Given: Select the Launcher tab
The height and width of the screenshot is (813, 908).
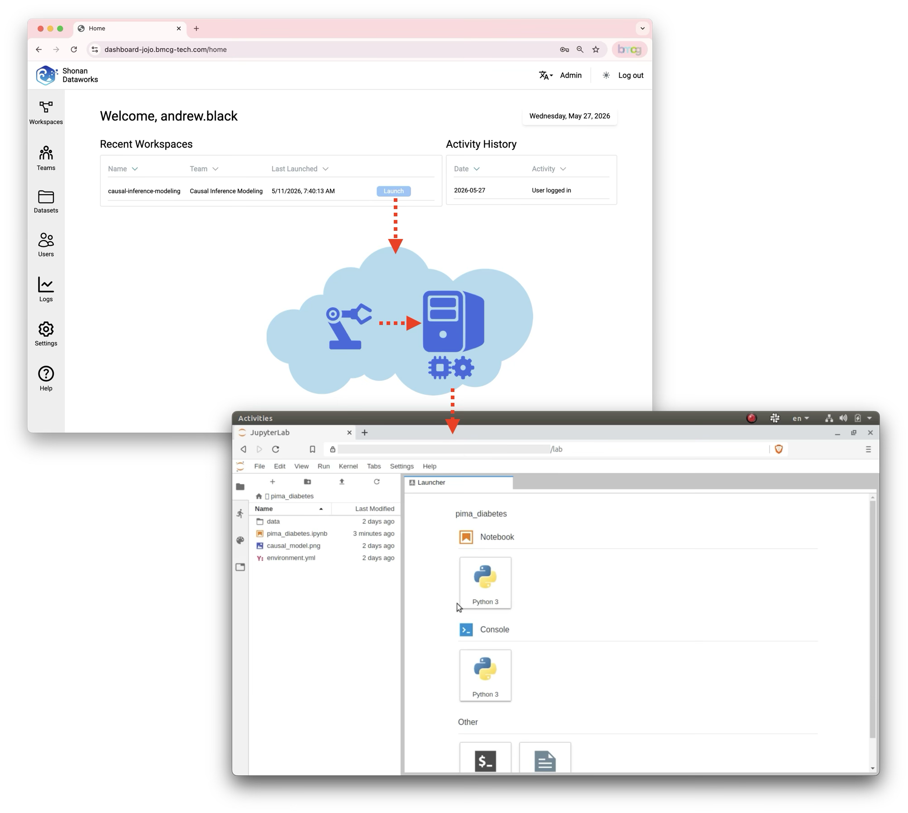Looking at the screenshot, I should (x=459, y=483).
